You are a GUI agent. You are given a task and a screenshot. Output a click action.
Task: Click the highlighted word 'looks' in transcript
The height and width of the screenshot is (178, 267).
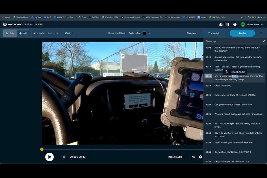[235, 76]
